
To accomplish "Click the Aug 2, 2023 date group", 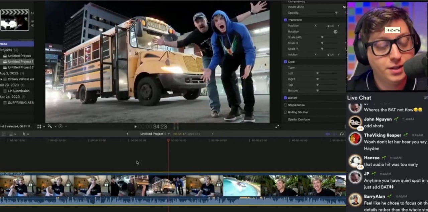I will coord(12,73).
